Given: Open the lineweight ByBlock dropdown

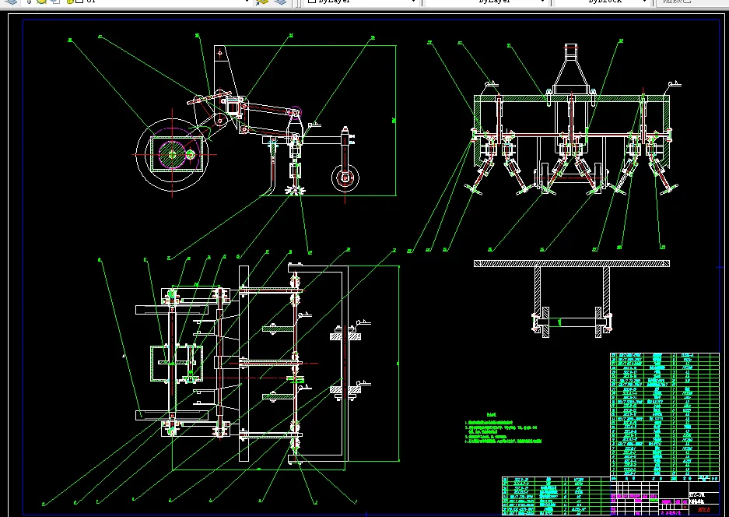Looking at the screenshot, I should pos(601,2).
